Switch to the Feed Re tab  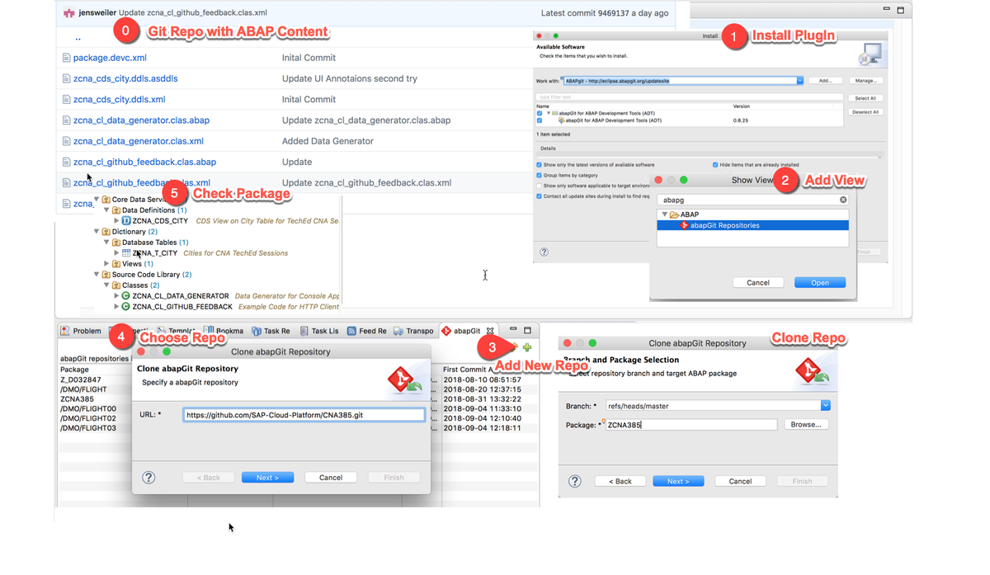point(366,331)
